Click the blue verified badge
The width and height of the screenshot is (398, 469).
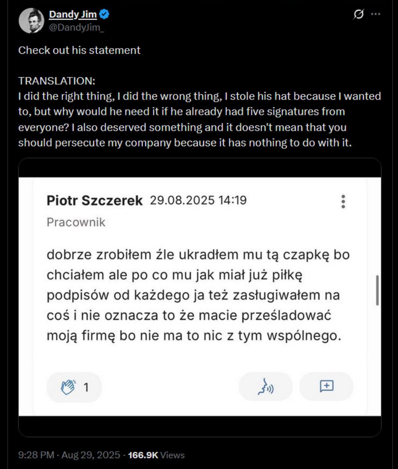(104, 14)
